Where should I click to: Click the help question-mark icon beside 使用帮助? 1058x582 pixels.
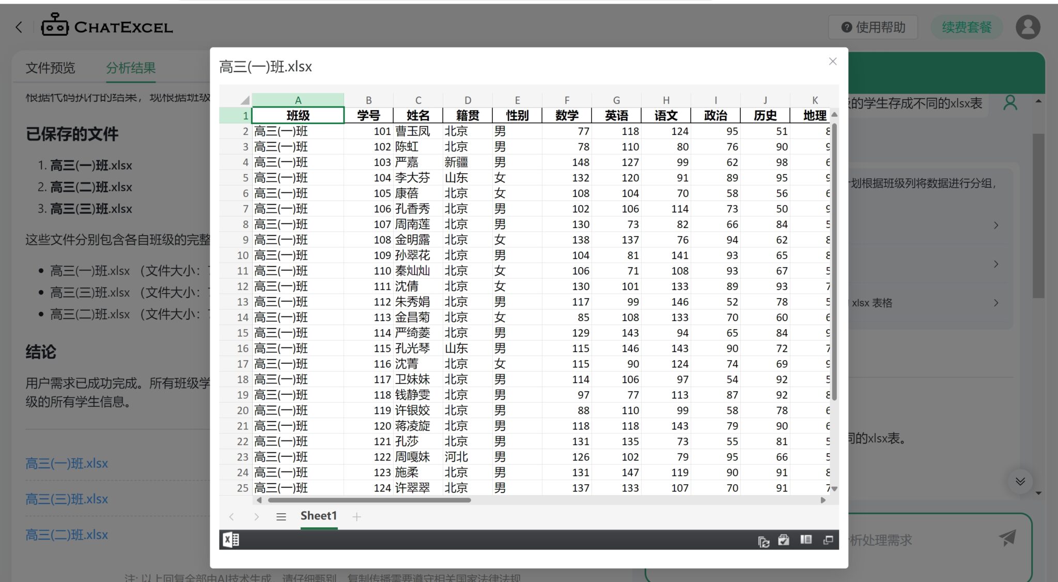click(x=846, y=27)
